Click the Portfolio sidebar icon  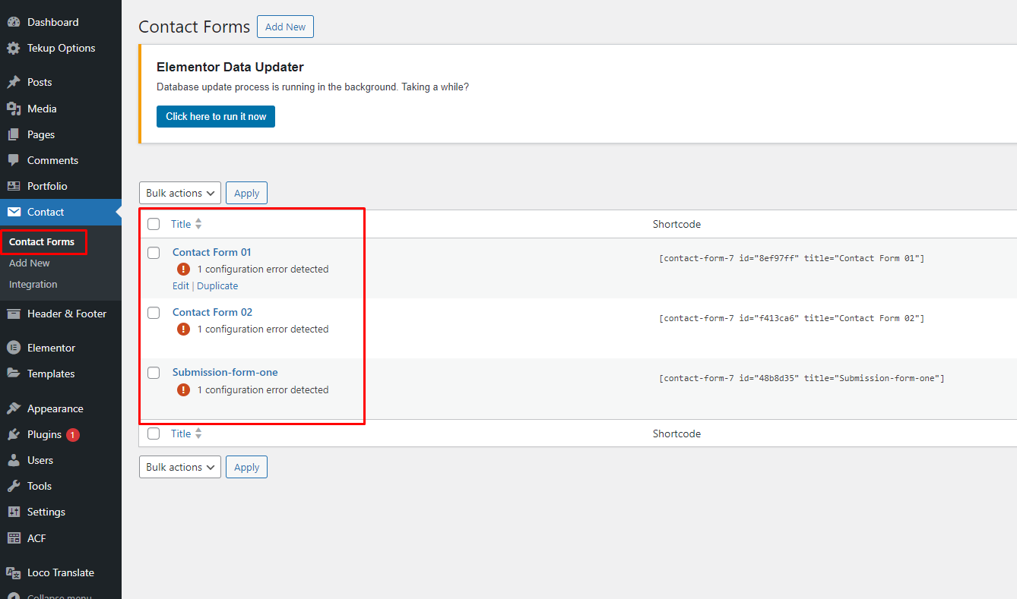click(14, 186)
